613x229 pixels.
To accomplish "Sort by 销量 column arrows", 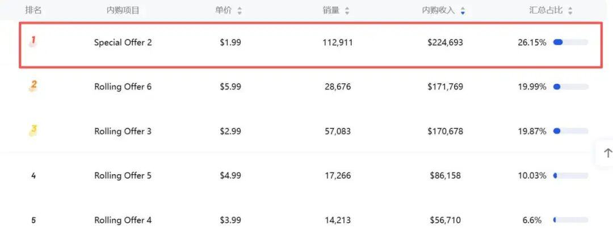I will (x=347, y=11).
